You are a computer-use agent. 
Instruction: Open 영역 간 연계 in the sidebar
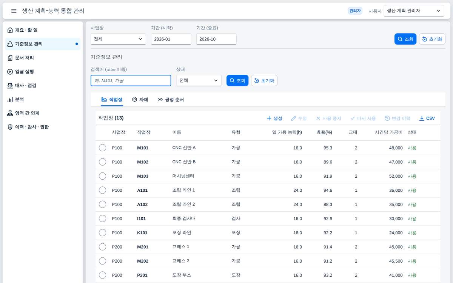[x=43, y=113]
